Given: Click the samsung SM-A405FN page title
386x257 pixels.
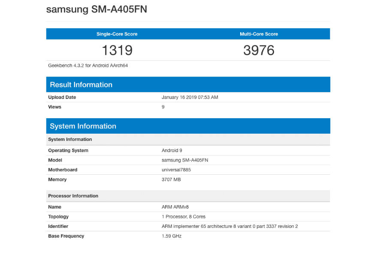Looking at the screenshot, I should pyautogui.click(x=96, y=9).
